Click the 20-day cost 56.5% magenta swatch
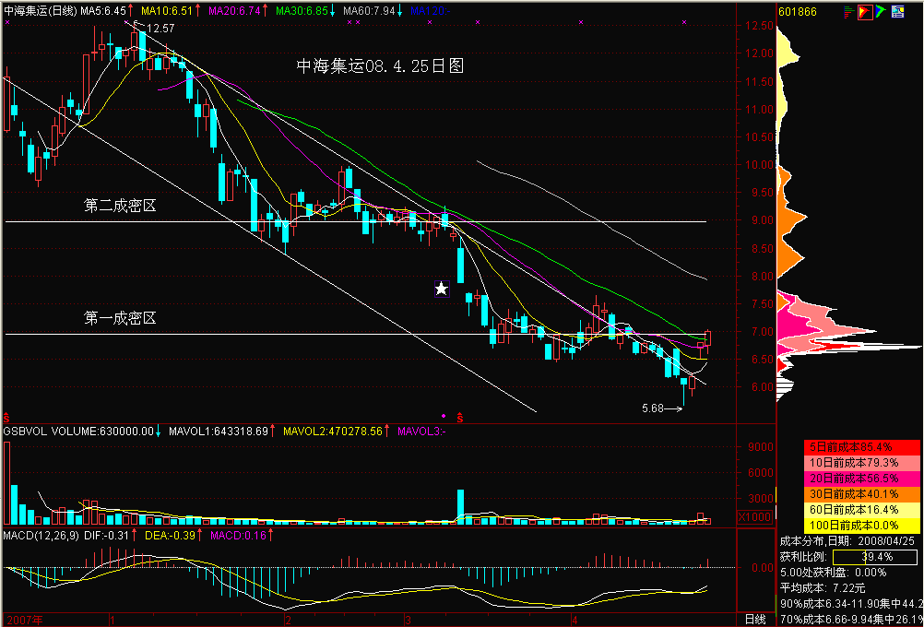 pyautogui.click(x=862, y=477)
